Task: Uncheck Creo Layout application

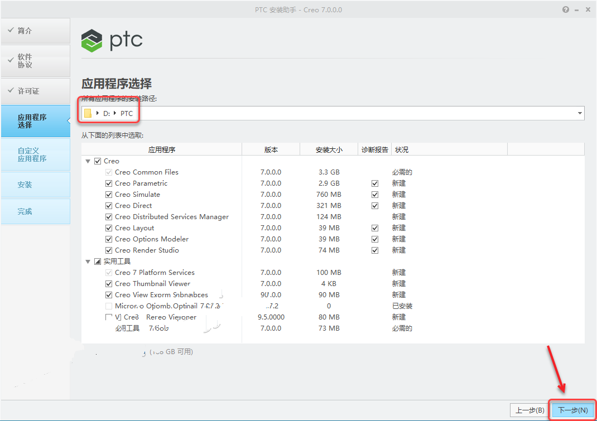Action: click(x=109, y=228)
